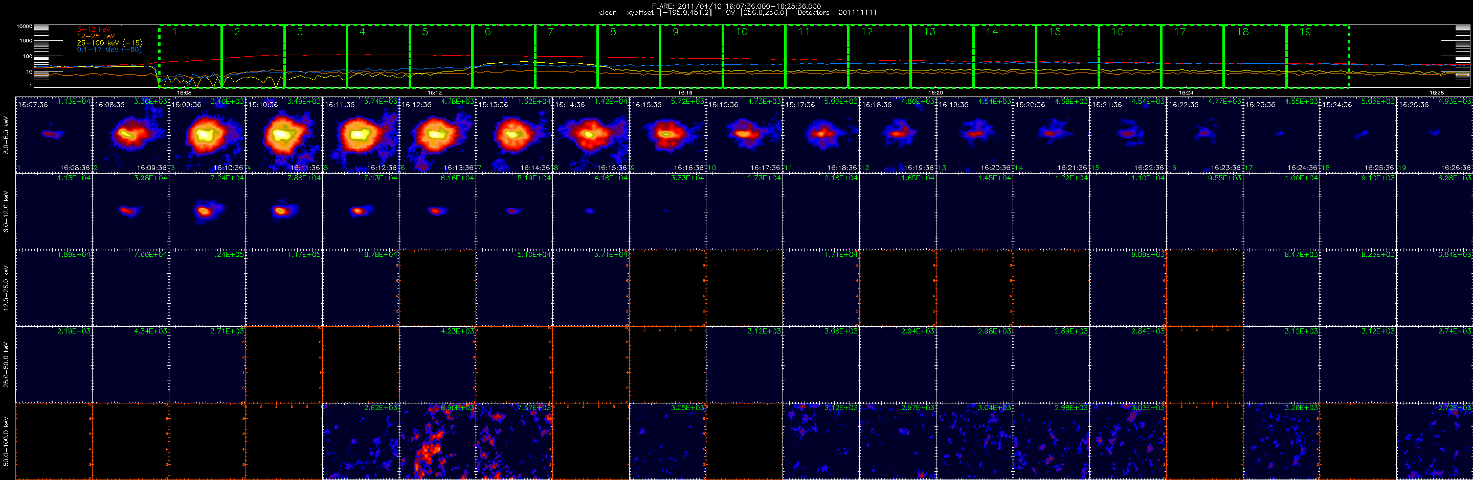Open the 6.0-12.0 keV image labeled 6.16E+04

pyautogui.click(x=437, y=211)
